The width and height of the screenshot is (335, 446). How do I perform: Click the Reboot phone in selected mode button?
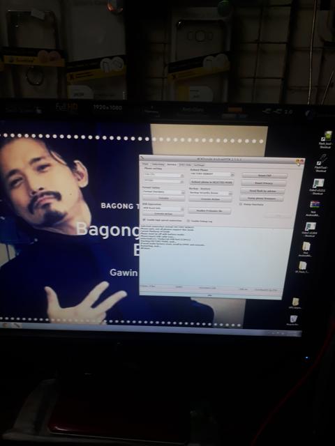click(211, 182)
